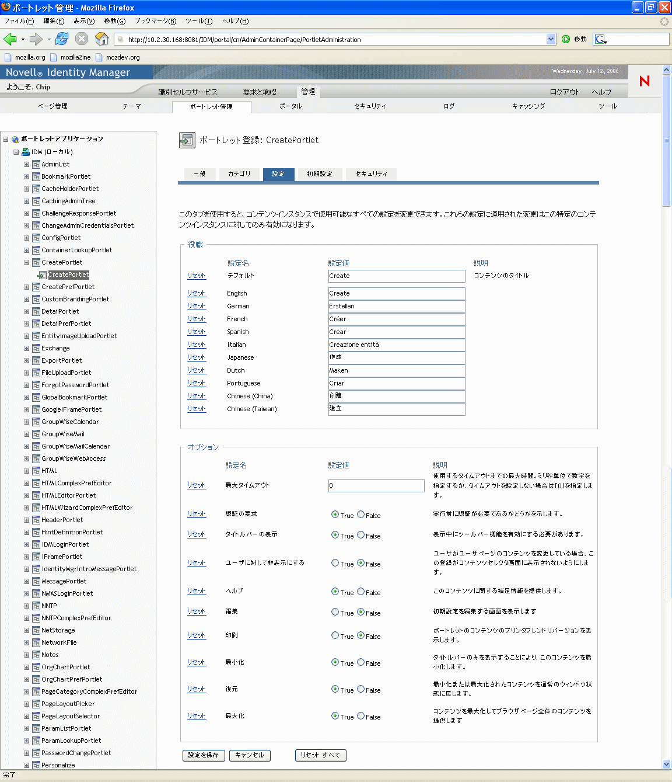Click the Notes portlet icon

(36, 655)
